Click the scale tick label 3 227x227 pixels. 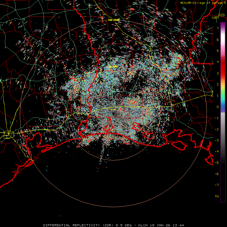click(x=218, y=73)
